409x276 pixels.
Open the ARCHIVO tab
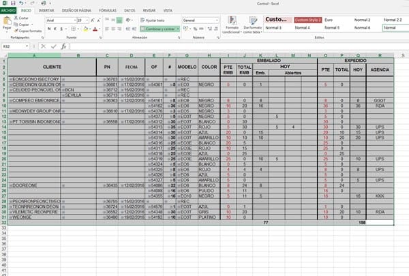click(x=8, y=10)
